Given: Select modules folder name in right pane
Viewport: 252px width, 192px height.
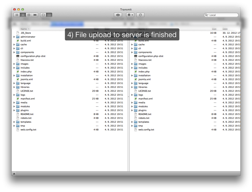Looking at the screenshot, I should click(x=143, y=106).
